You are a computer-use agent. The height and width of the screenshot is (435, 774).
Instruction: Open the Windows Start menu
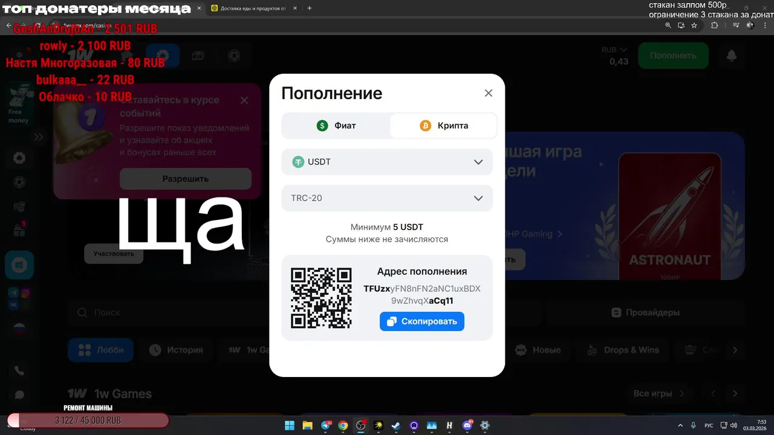[290, 425]
